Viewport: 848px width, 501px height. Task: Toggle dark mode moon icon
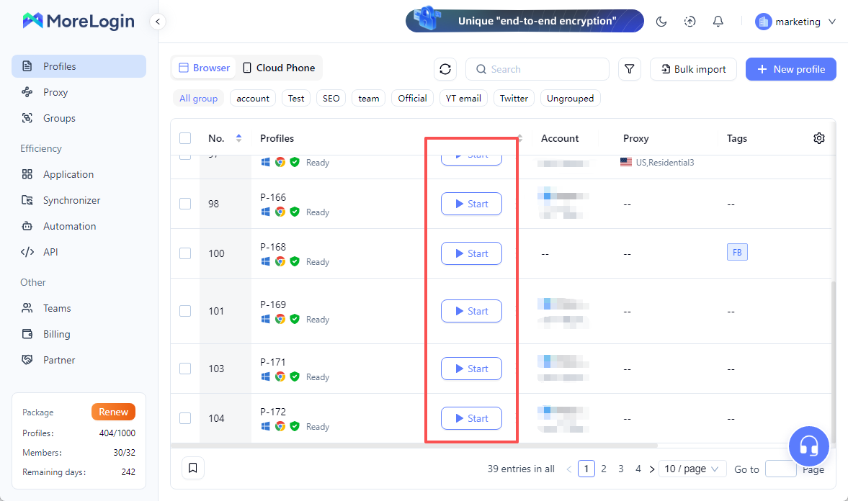[661, 22]
